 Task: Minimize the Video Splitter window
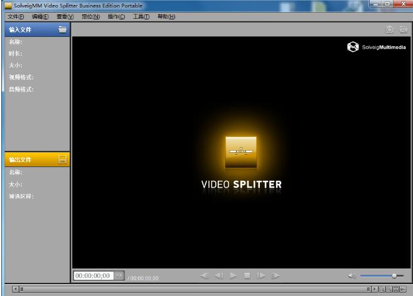[375, 4]
